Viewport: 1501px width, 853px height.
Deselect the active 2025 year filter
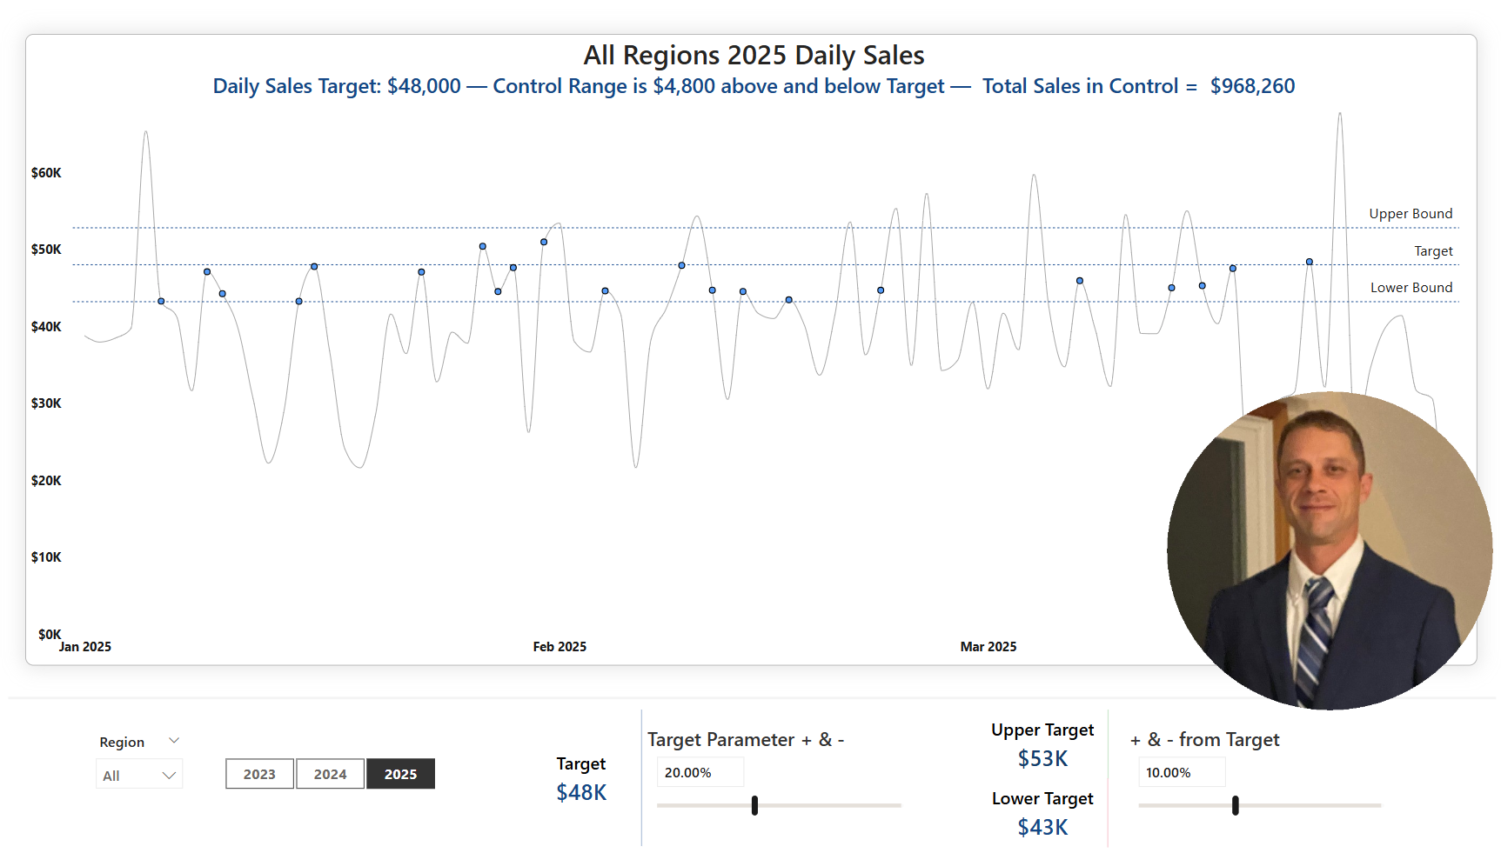tap(399, 773)
